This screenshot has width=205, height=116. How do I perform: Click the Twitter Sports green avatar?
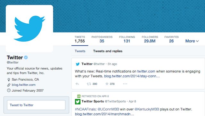(x=78, y=102)
